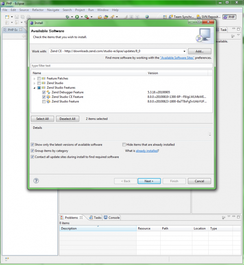The image size is (244, 265).
Task: Open the Navigate menu
Action: [53, 10]
